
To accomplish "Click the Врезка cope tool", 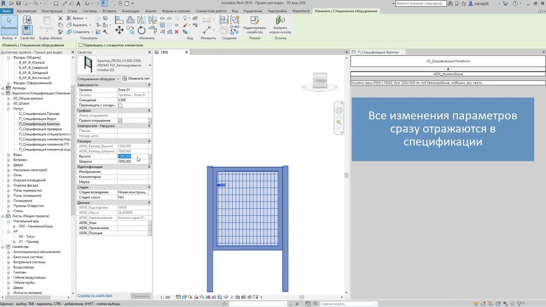I will coord(77,18).
